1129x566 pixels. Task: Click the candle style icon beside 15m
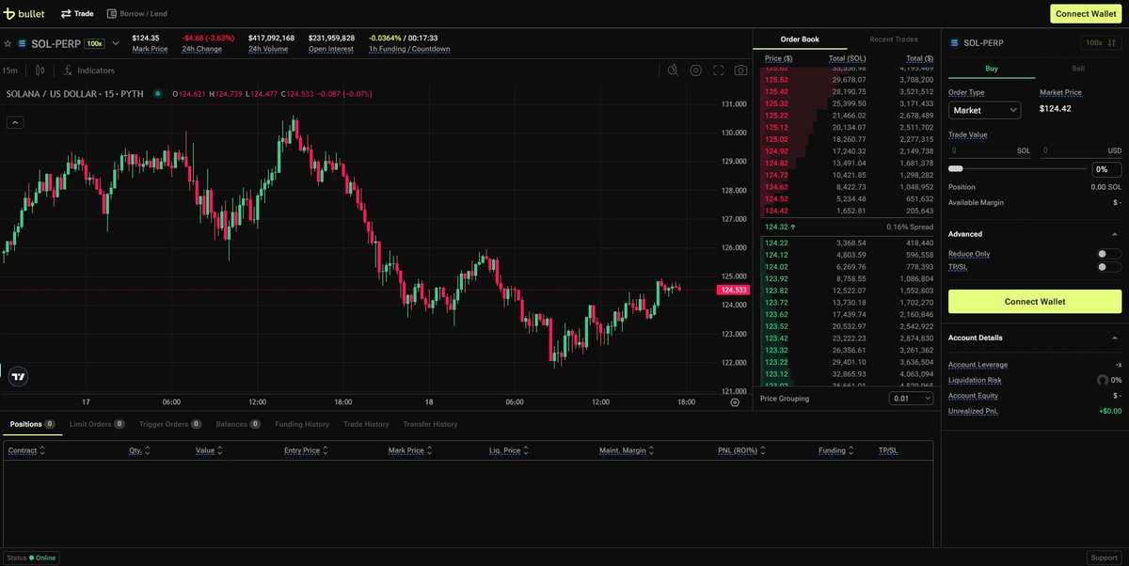point(38,70)
